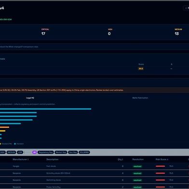Click the Description column header
This screenshot has height=189, width=189.
click(x=53, y=160)
